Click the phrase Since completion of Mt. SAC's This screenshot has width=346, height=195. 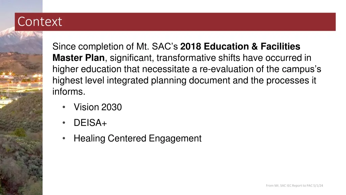(115, 46)
